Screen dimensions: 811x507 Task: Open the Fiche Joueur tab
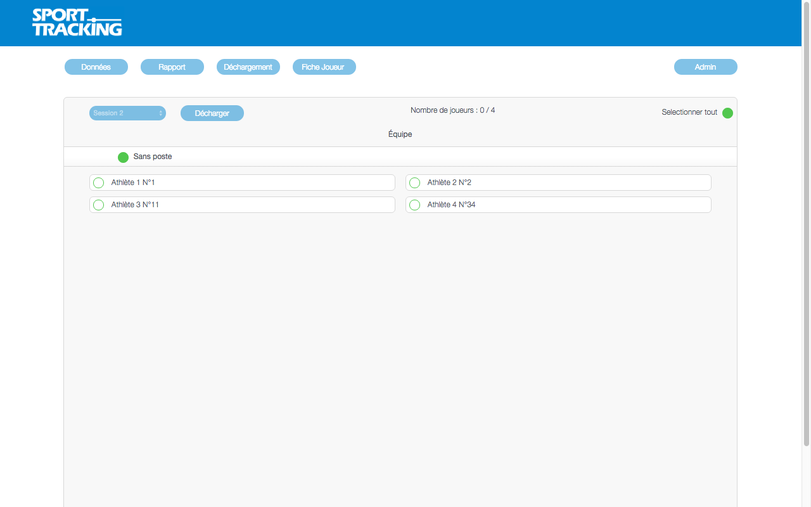324,67
